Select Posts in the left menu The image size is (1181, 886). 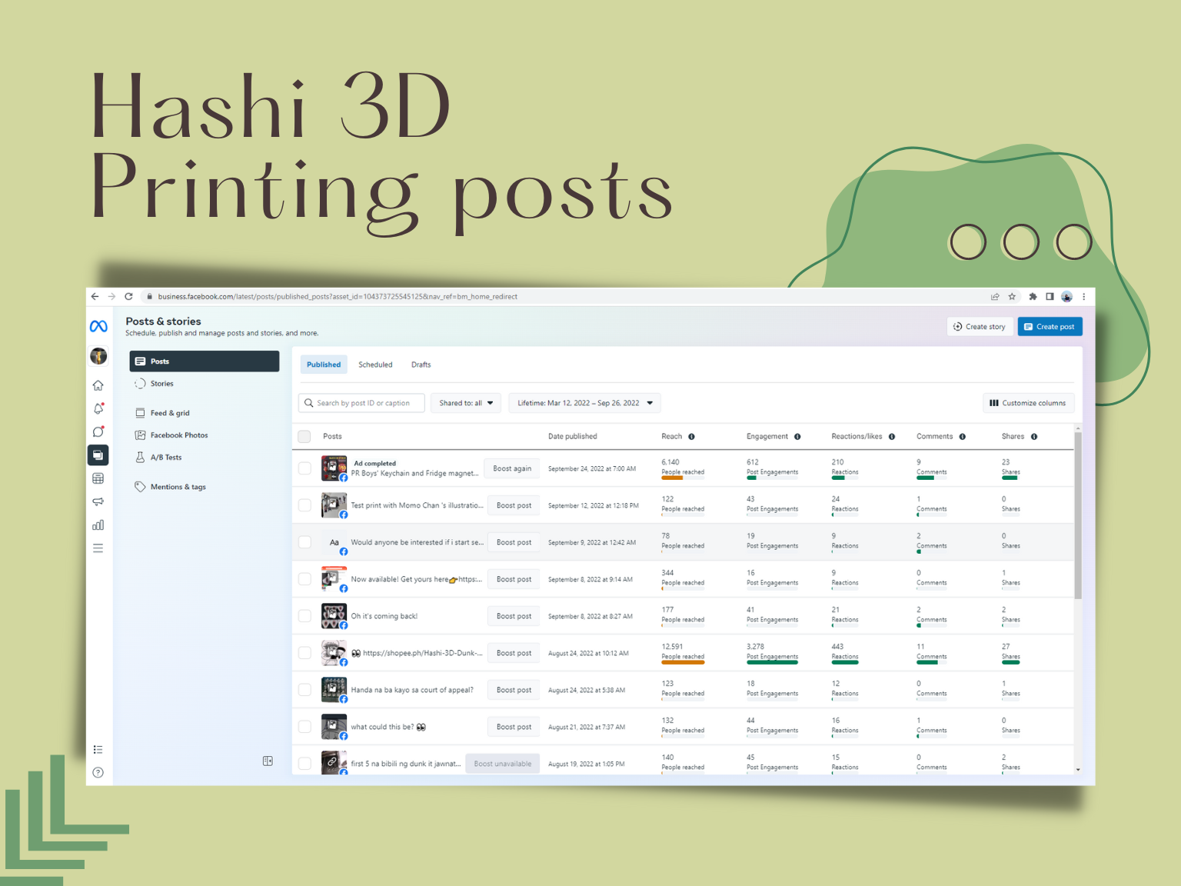[x=205, y=361]
